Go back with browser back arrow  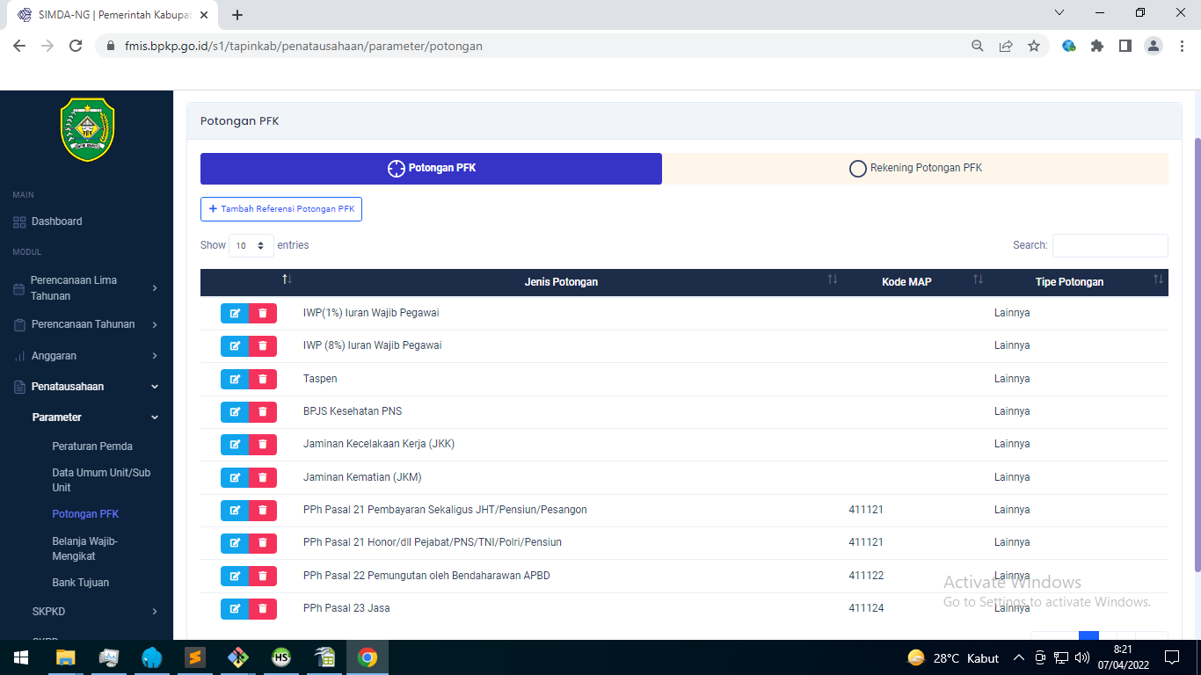tap(19, 46)
